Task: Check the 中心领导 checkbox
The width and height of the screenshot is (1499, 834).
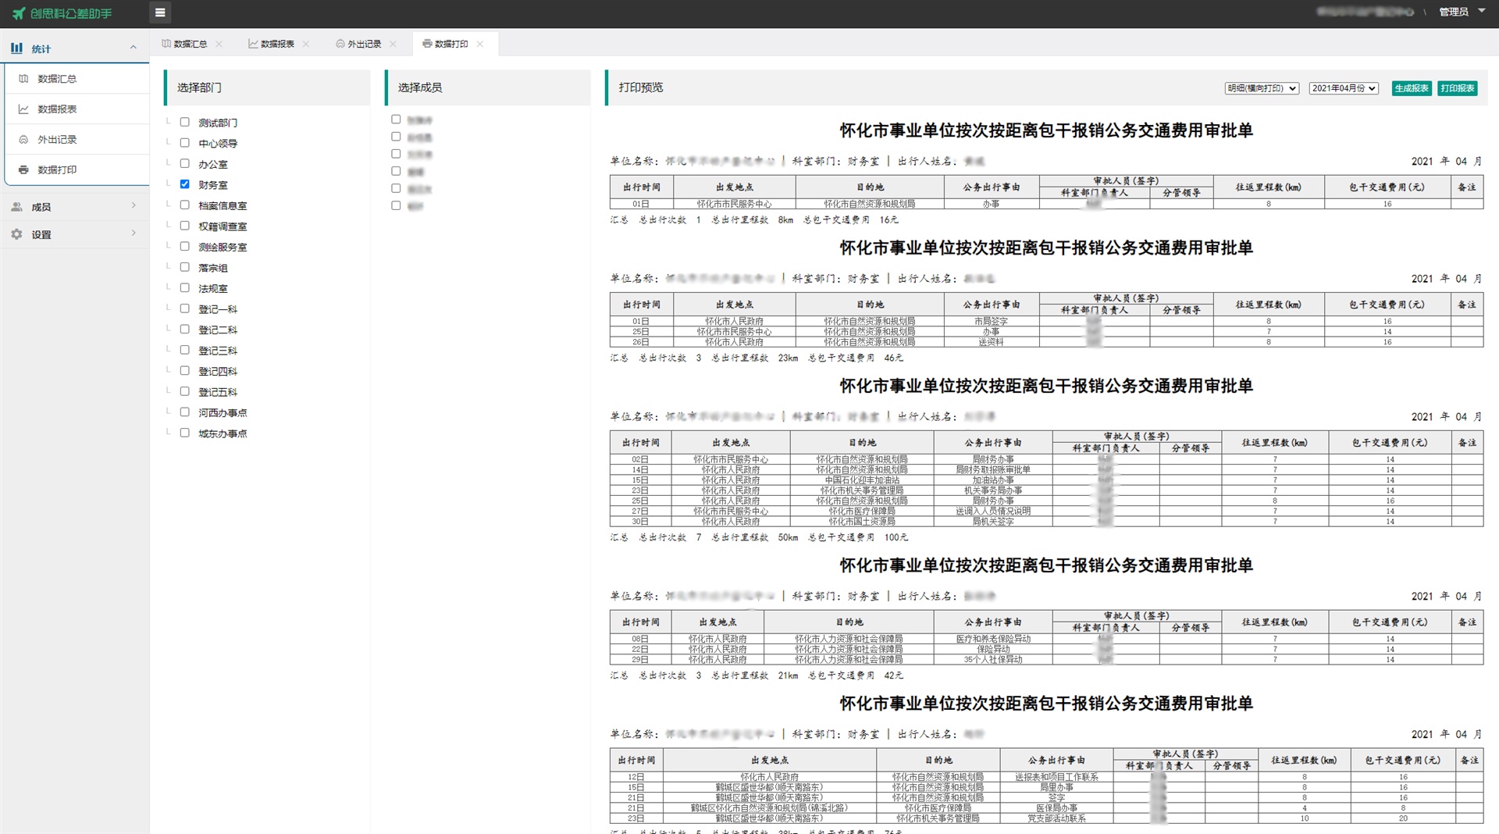Action: click(185, 143)
